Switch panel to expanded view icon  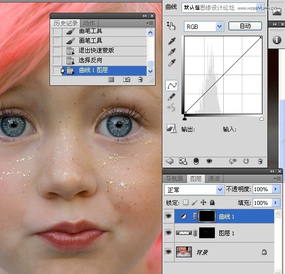click(183, 161)
